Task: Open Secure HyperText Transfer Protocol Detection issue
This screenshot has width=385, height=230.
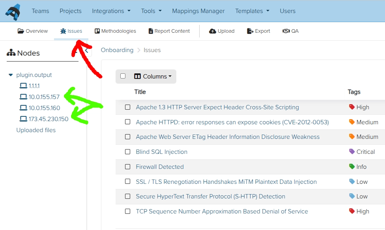Action: (210, 196)
